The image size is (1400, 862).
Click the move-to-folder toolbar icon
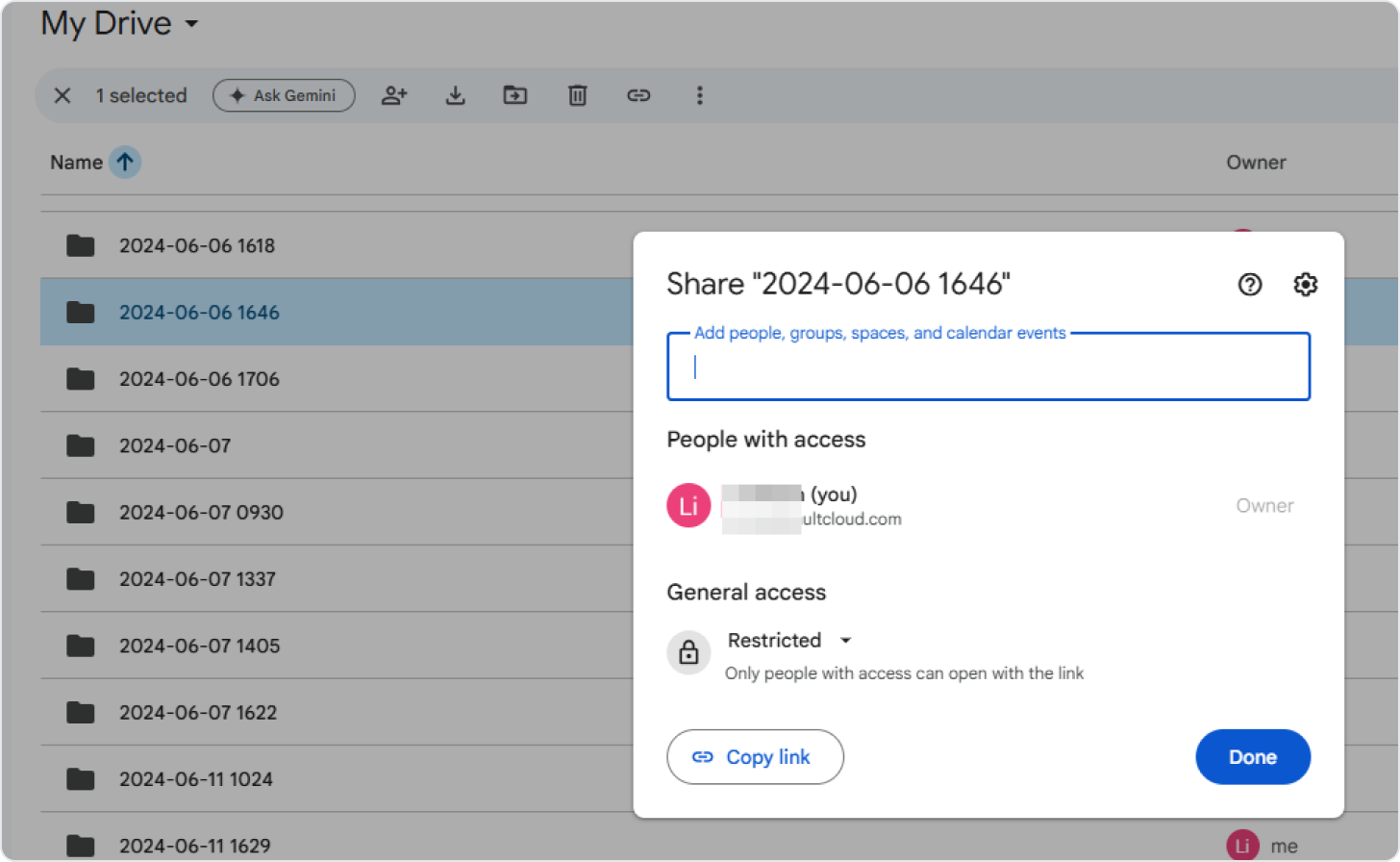coord(515,95)
